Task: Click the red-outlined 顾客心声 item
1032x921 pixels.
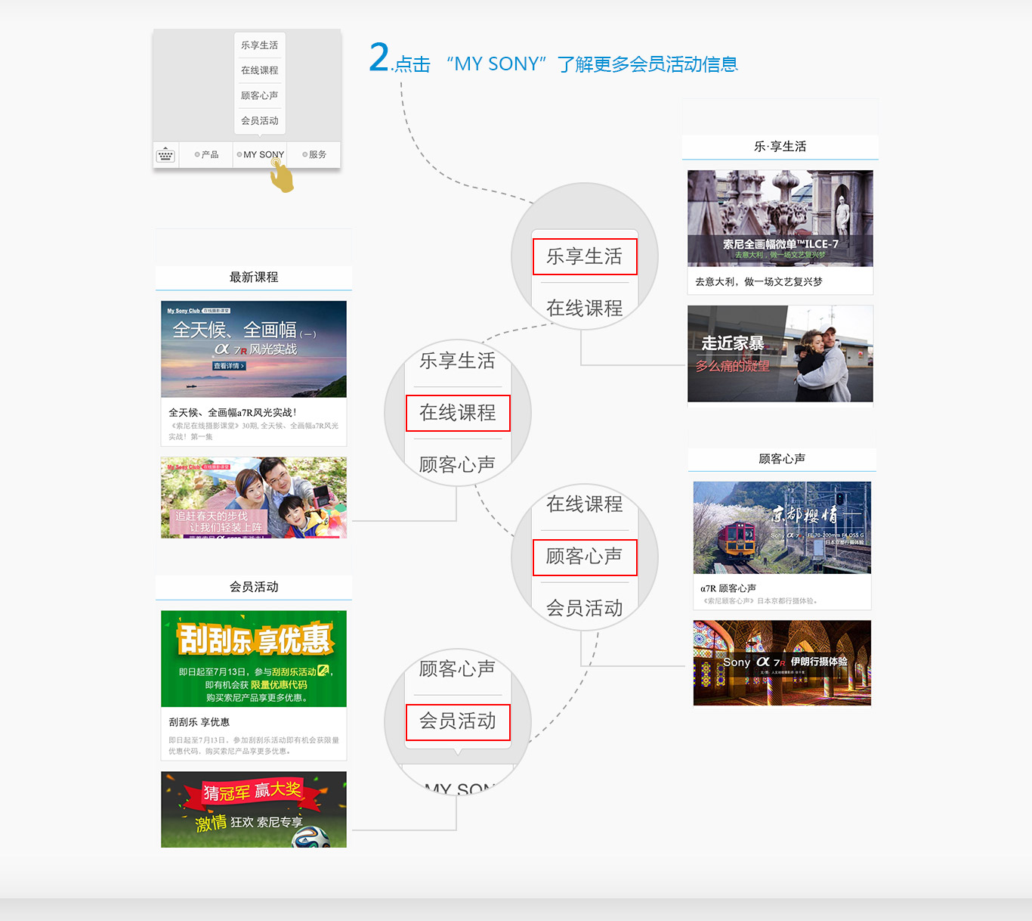Action: [x=585, y=557]
